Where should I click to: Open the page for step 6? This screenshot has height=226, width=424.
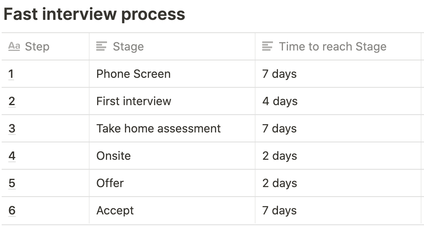[12, 210]
